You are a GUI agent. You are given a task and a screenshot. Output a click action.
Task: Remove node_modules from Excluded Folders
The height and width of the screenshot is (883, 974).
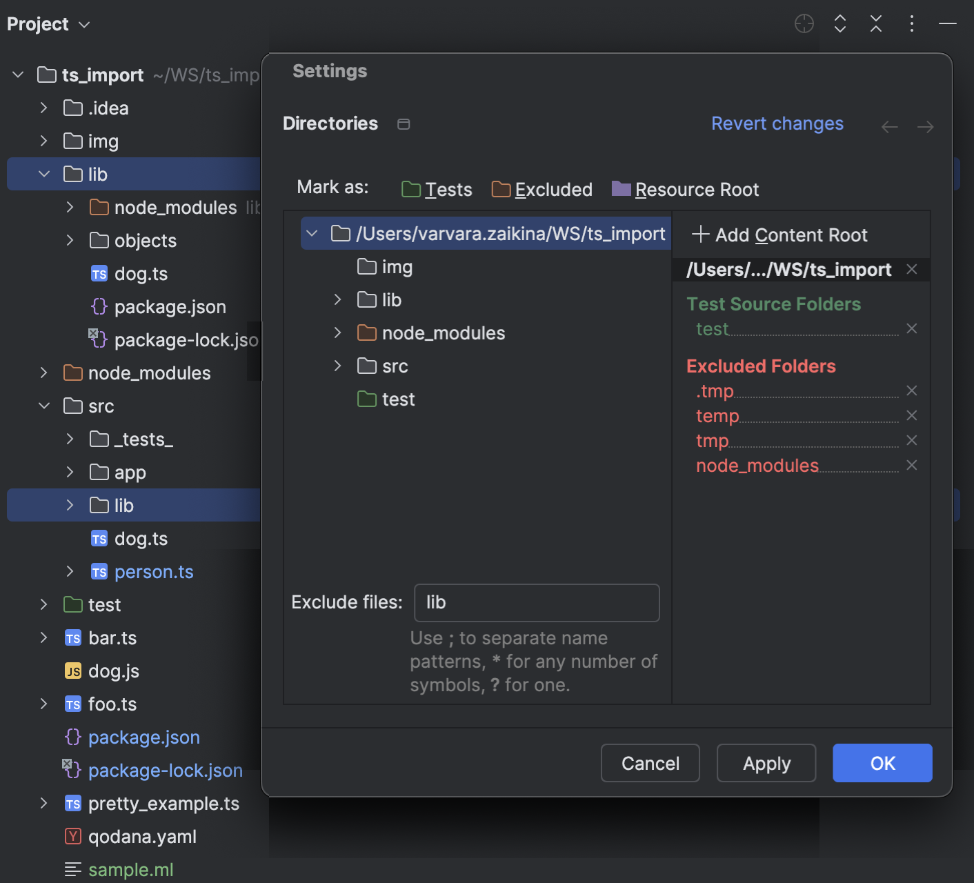[x=911, y=465]
